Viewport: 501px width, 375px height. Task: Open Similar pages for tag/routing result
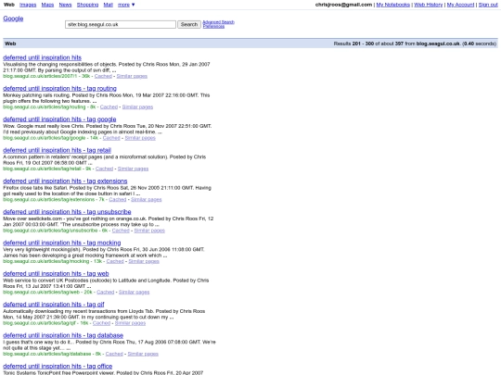(137, 107)
